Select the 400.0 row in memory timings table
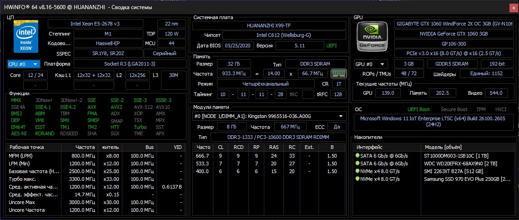The height and width of the screenshot is (220, 519). click(269, 171)
